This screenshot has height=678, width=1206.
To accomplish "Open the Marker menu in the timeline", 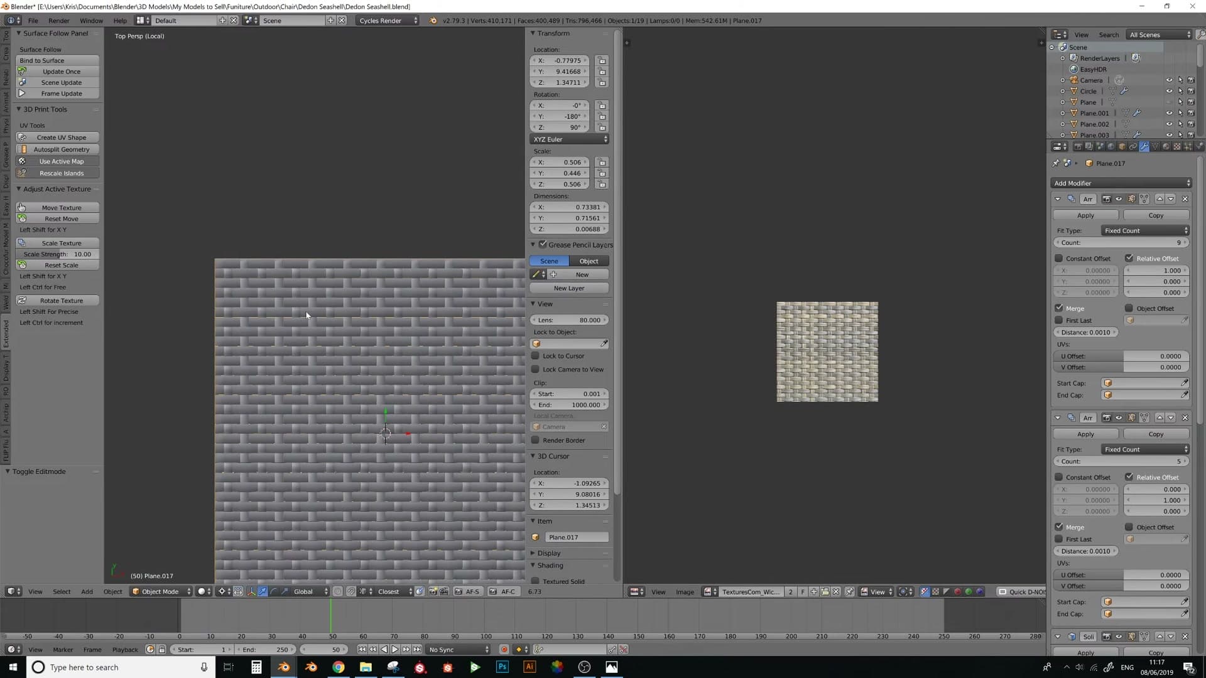I will (x=63, y=649).
